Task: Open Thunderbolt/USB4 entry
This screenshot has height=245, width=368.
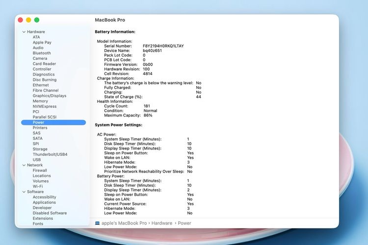Action: pos(50,154)
